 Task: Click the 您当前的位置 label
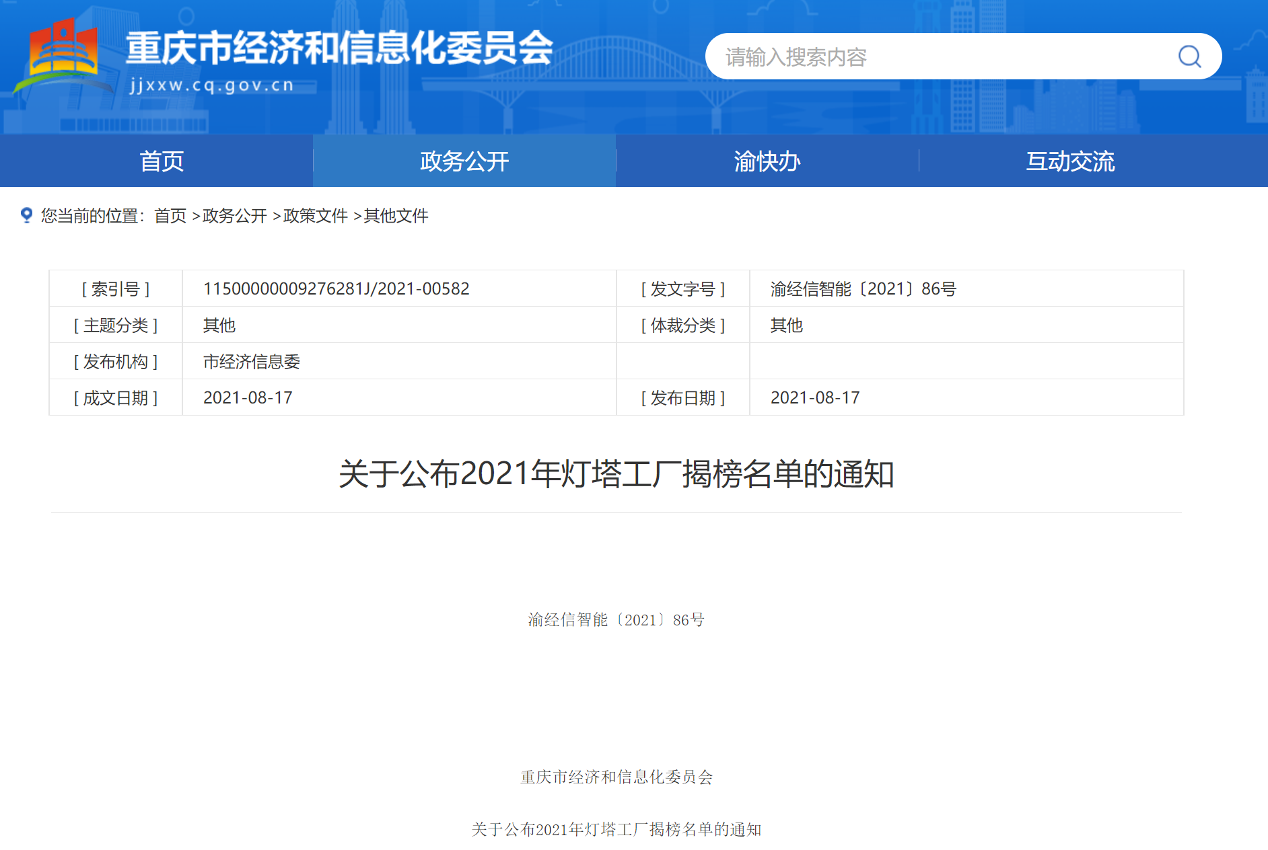[x=93, y=216]
